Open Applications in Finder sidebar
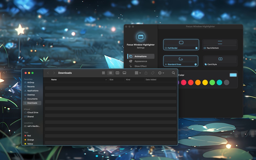Viewport: 256px width, 160px height. [x=32, y=91]
